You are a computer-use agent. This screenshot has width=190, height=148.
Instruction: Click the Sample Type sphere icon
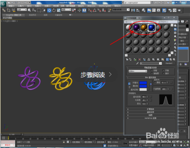(175, 25)
